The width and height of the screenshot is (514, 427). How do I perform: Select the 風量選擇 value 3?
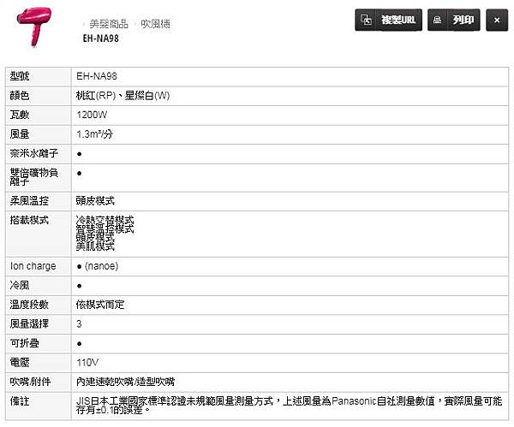[x=79, y=324]
